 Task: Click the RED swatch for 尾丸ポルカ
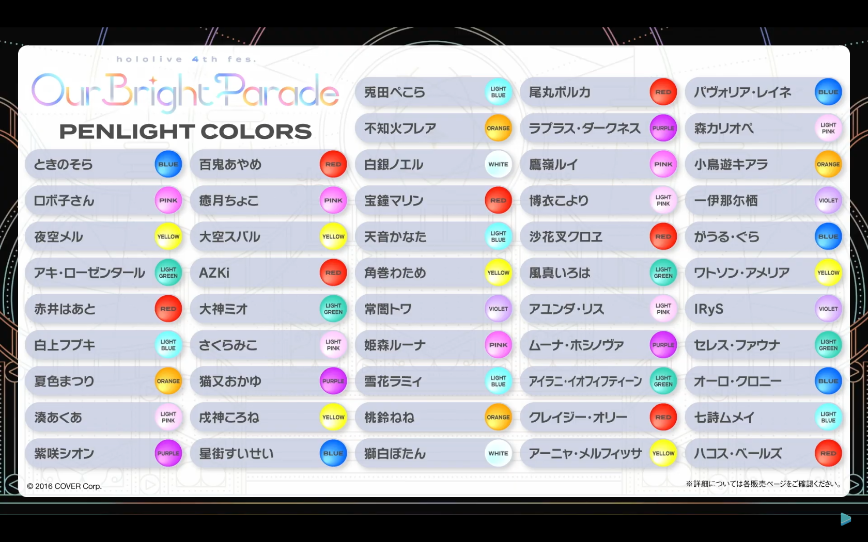click(x=663, y=92)
